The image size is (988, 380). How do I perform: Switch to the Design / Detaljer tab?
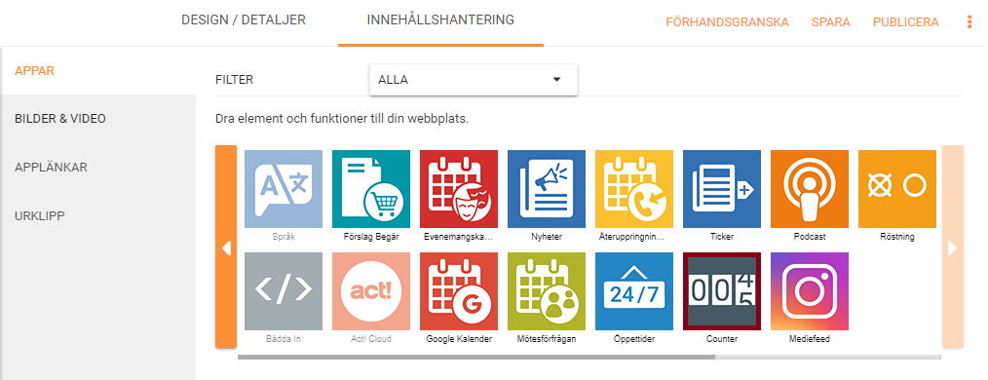coord(244,20)
